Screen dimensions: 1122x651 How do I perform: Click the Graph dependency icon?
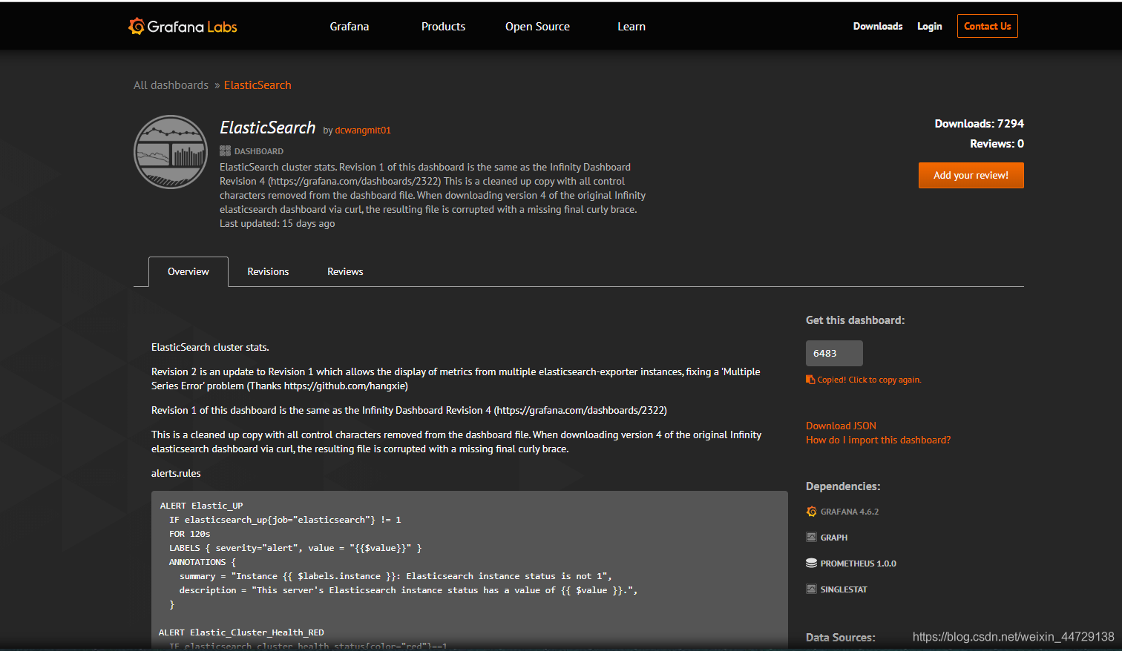pos(811,538)
